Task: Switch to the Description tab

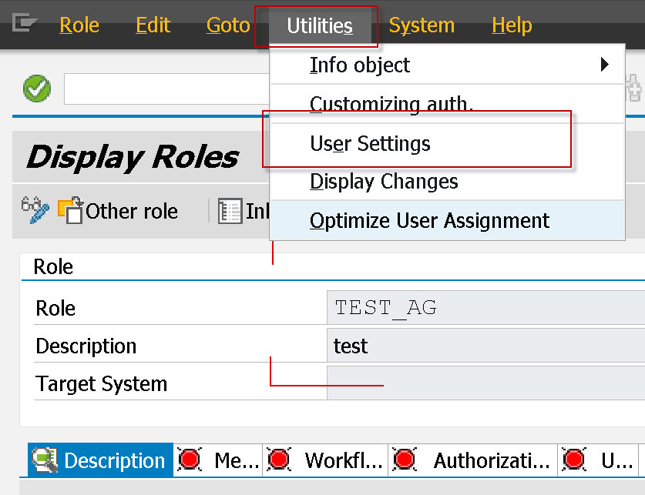Action: coord(113,460)
